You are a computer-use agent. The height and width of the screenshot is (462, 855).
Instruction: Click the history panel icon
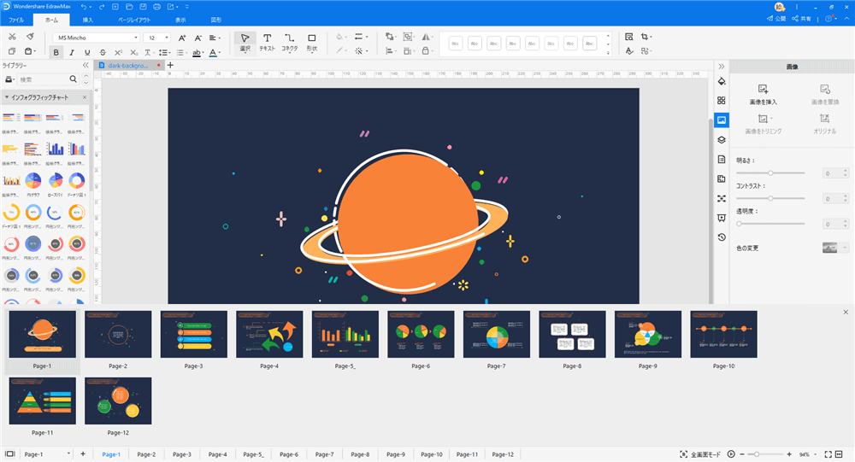tap(722, 237)
